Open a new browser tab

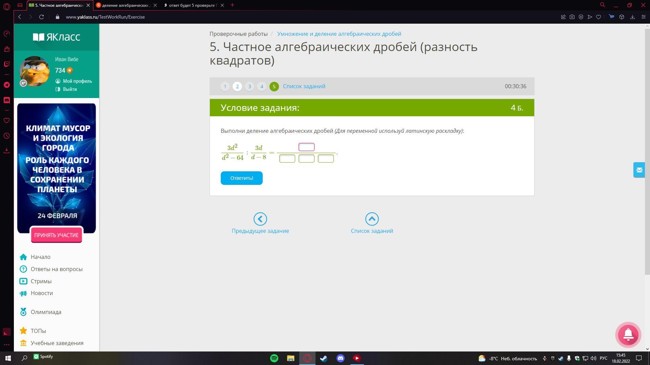tap(232, 5)
